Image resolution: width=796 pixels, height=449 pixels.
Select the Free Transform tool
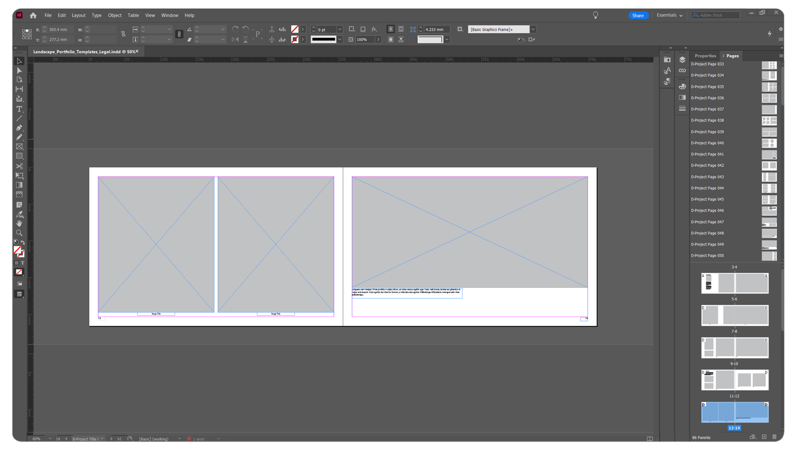[19, 176]
